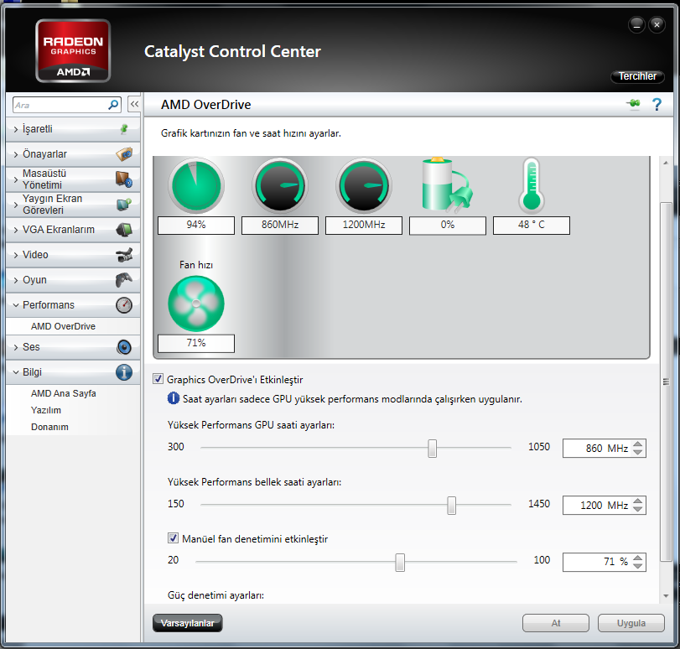Increase GPU clock 860 MHz with up arrow
Viewport: 680px width, 649px height.
637,444
